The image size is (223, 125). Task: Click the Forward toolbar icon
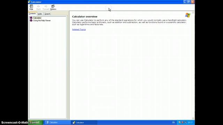(46, 7)
